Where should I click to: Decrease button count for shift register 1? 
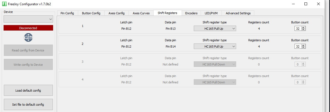[303, 29]
